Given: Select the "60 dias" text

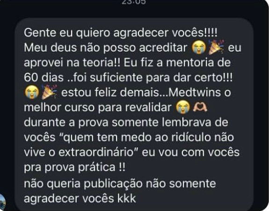Looking at the screenshot, I should (44, 77).
